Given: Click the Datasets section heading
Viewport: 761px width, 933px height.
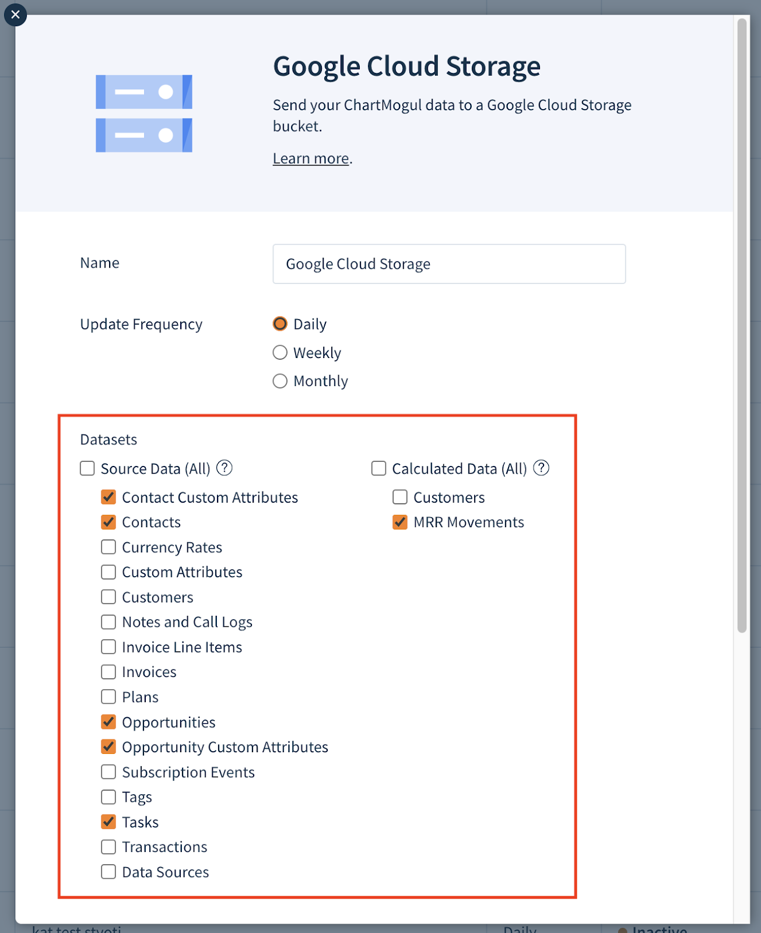Looking at the screenshot, I should click(108, 440).
